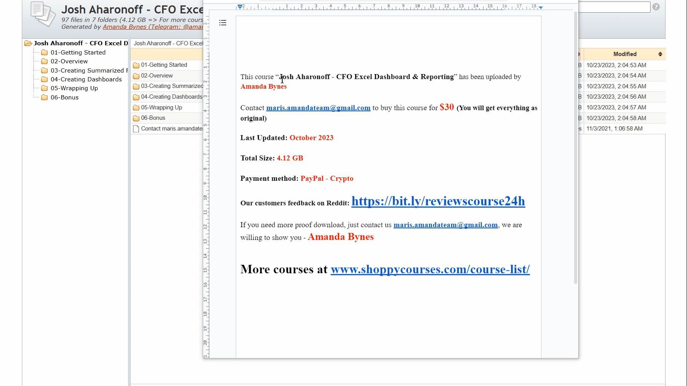Viewport: 687px width, 386px height.
Task: Select 05-Wrapping Up in the tree
Action: [x=74, y=88]
